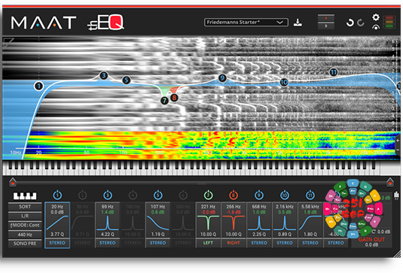
Task: Click the green notch shape of 221 Hz band
Action: 208,223
